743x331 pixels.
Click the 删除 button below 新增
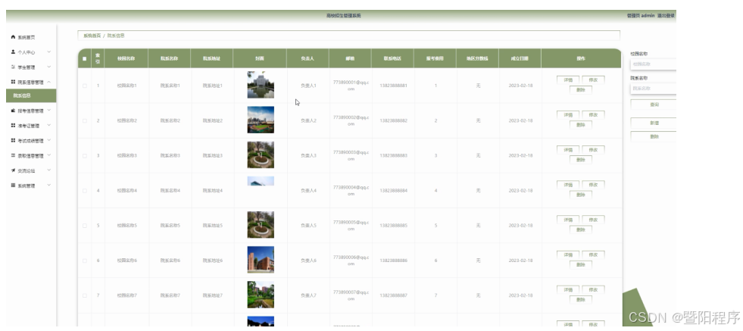click(x=654, y=136)
